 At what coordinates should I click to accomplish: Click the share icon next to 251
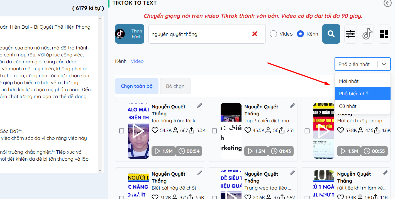coord(282,130)
